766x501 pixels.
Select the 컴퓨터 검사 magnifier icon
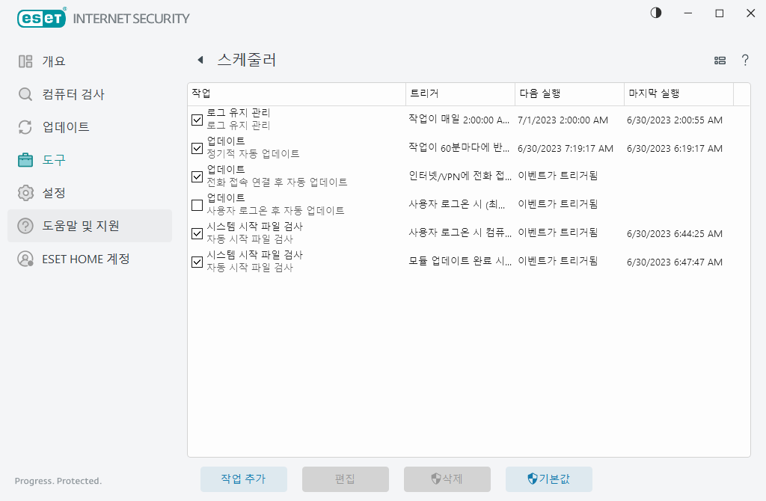[x=25, y=94]
